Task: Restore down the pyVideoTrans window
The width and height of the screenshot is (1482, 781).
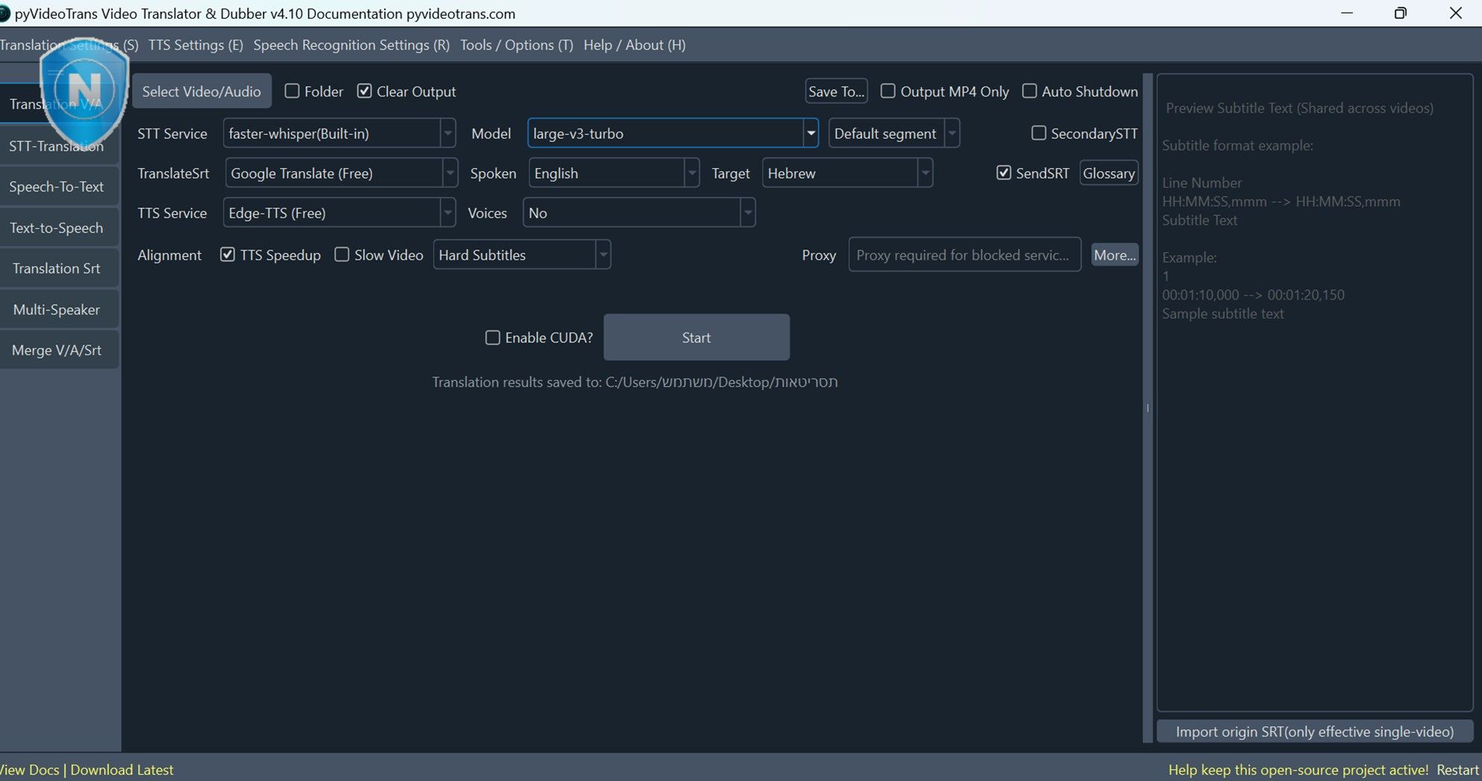Action: coord(1401,13)
